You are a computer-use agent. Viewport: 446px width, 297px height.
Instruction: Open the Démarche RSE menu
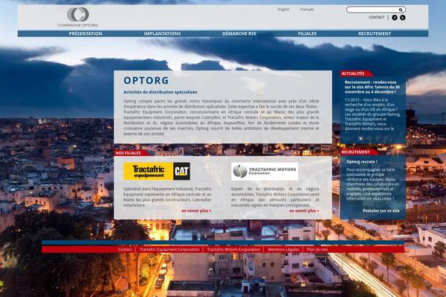click(239, 33)
